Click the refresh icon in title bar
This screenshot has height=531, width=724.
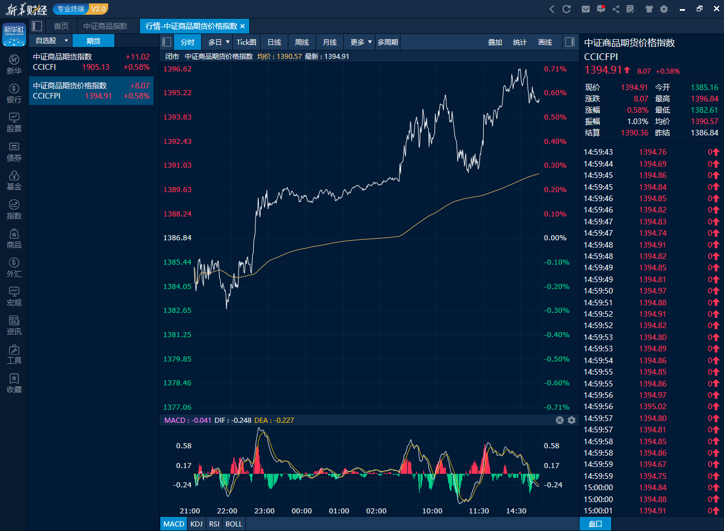pyautogui.click(x=567, y=9)
